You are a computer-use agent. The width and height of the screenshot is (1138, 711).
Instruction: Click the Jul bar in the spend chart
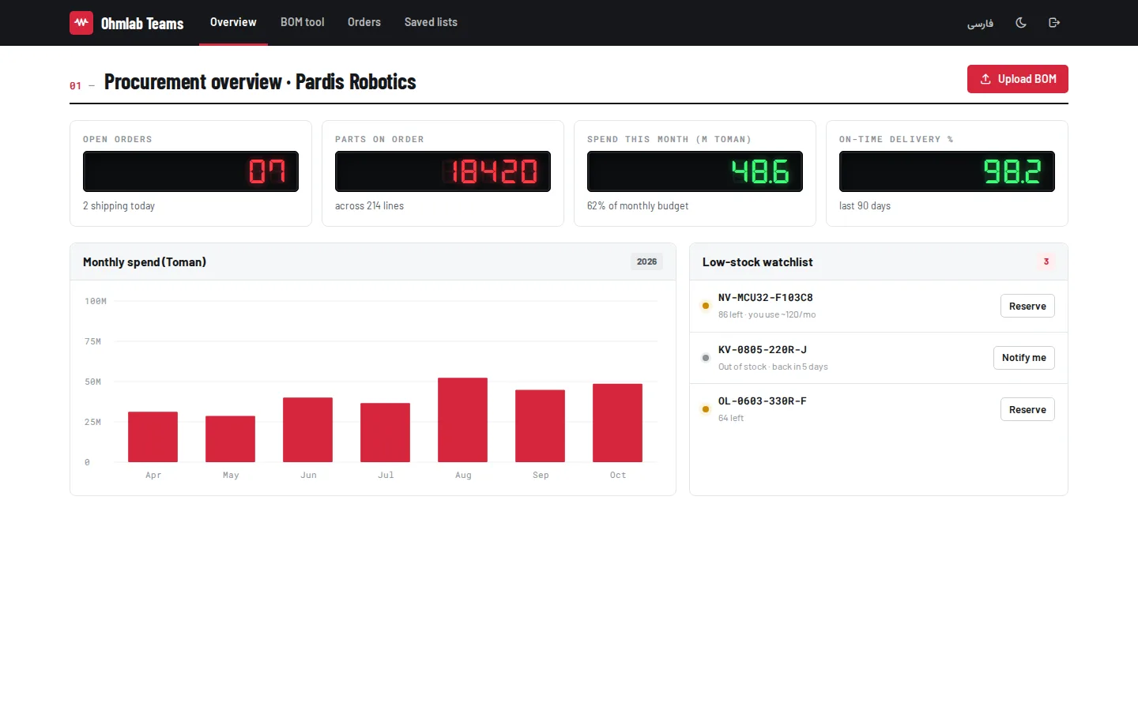385,433
